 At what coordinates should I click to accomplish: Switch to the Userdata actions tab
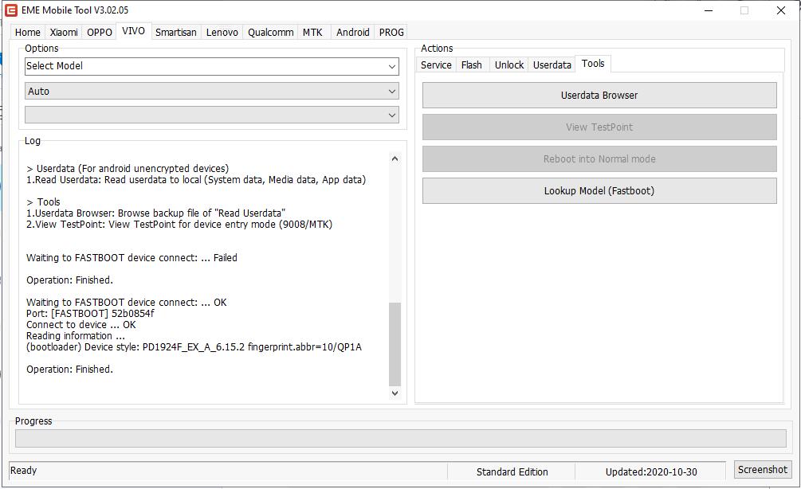point(552,65)
